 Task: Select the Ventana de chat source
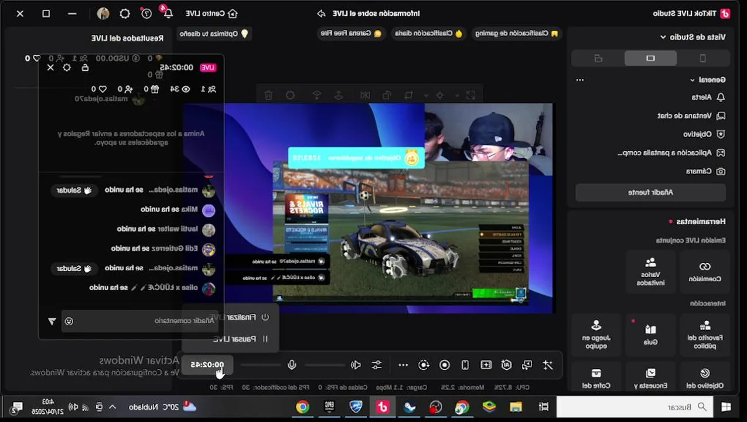click(x=691, y=116)
